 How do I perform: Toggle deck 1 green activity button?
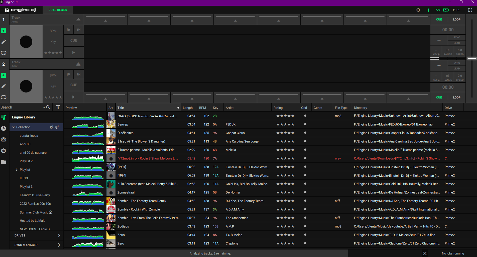(x=4, y=31)
